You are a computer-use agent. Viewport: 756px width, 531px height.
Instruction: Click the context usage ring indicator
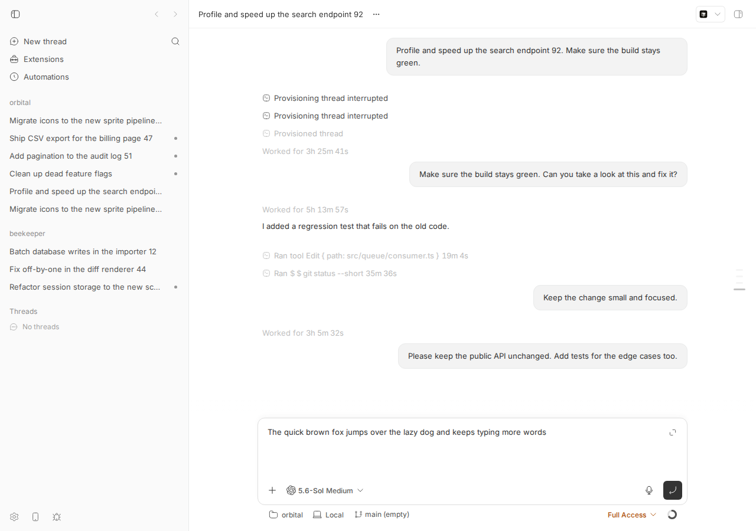672,514
